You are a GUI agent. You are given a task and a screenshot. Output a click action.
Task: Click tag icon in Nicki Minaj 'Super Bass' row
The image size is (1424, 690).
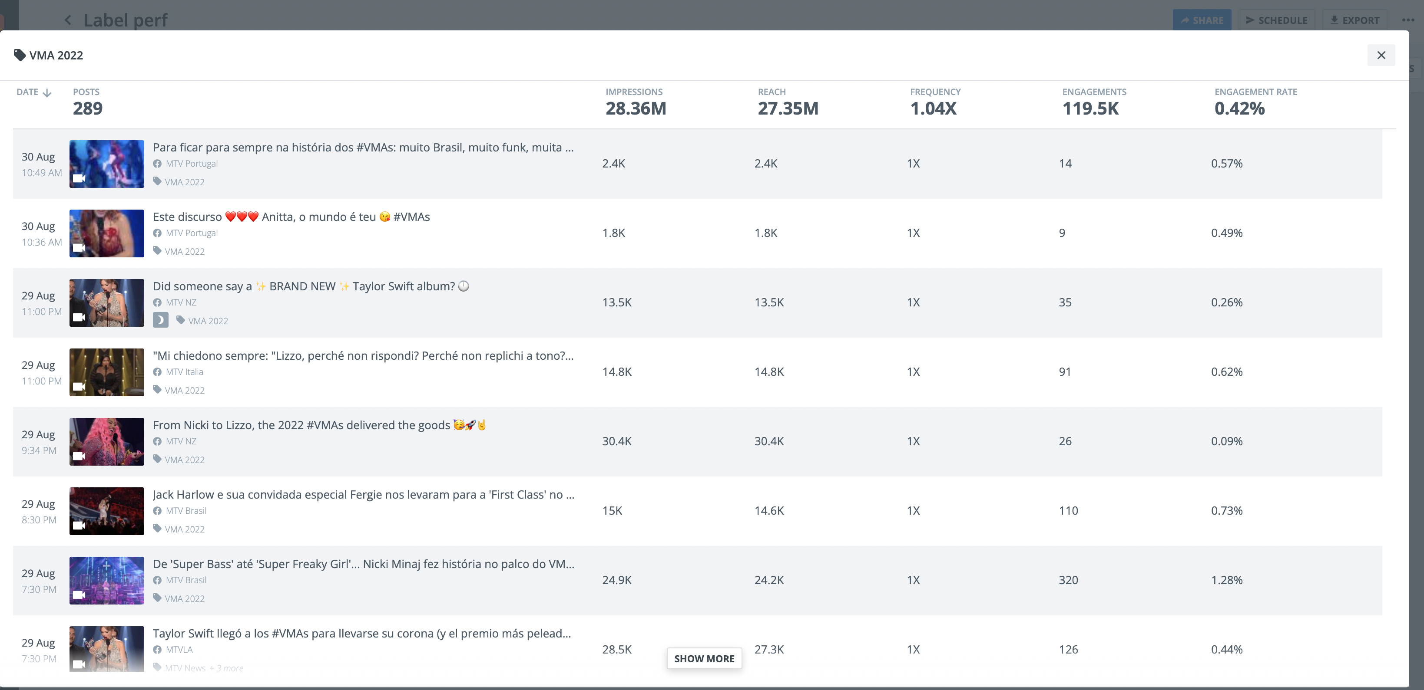pyautogui.click(x=158, y=598)
